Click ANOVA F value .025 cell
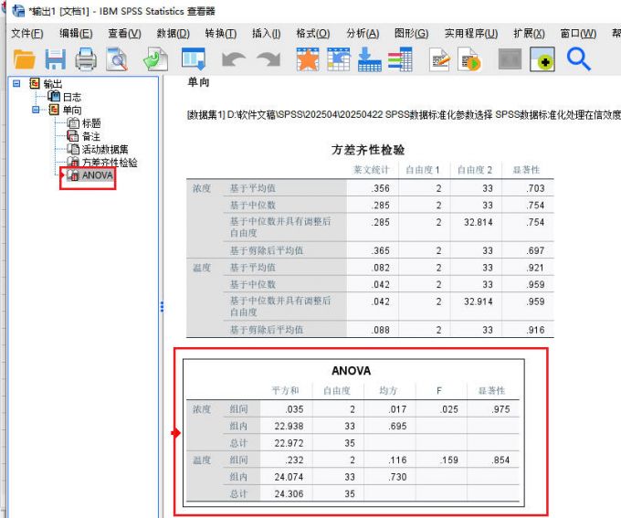 (449, 409)
